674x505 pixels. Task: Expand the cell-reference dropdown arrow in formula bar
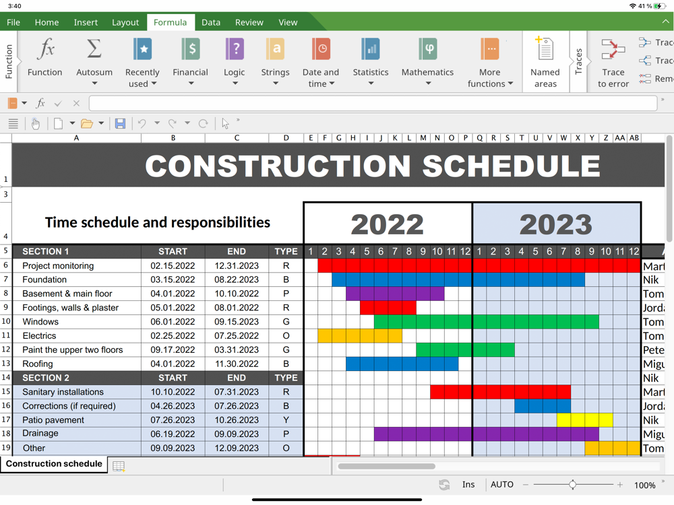[x=24, y=103]
